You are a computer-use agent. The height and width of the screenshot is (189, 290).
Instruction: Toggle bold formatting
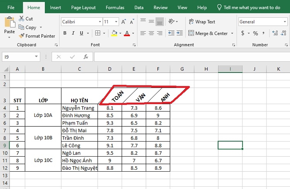tap(65, 33)
